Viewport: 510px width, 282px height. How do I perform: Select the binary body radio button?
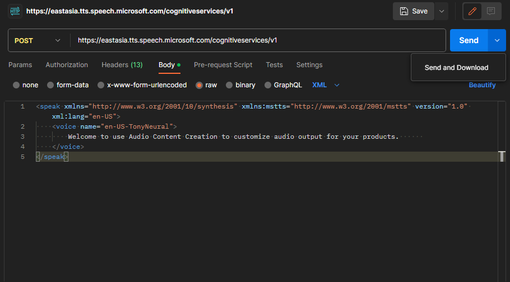pyautogui.click(x=229, y=85)
